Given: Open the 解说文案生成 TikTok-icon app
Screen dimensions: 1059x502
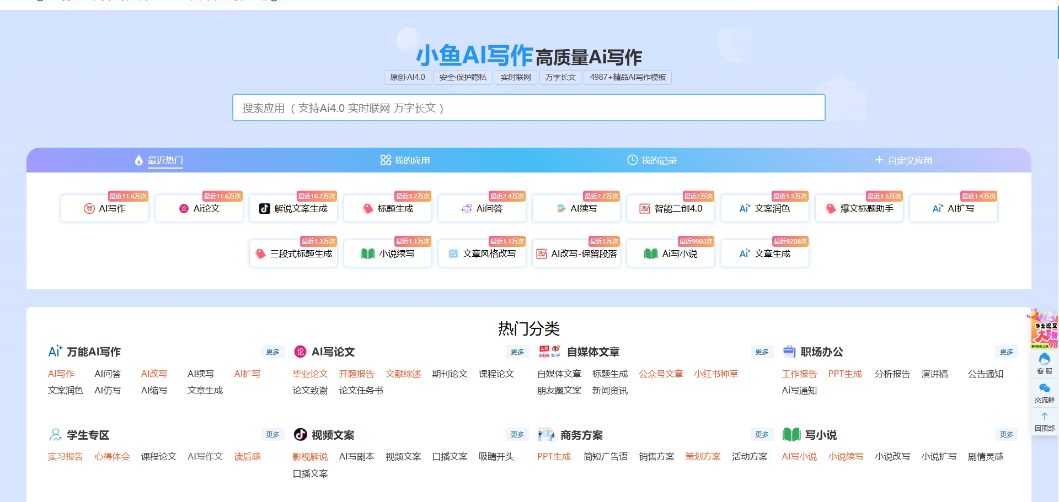Looking at the screenshot, I should [x=293, y=209].
